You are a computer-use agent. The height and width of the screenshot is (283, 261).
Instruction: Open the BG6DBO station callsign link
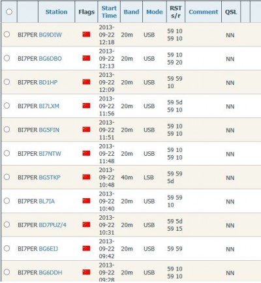click(x=50, y=59)
